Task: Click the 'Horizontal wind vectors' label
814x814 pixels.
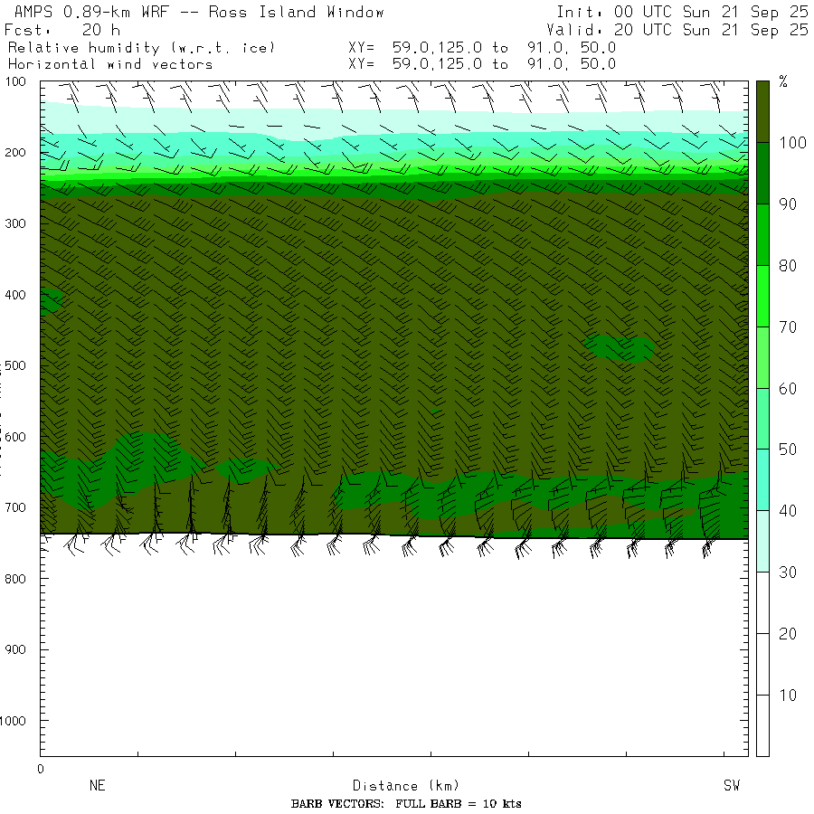Action: [110, 64]
